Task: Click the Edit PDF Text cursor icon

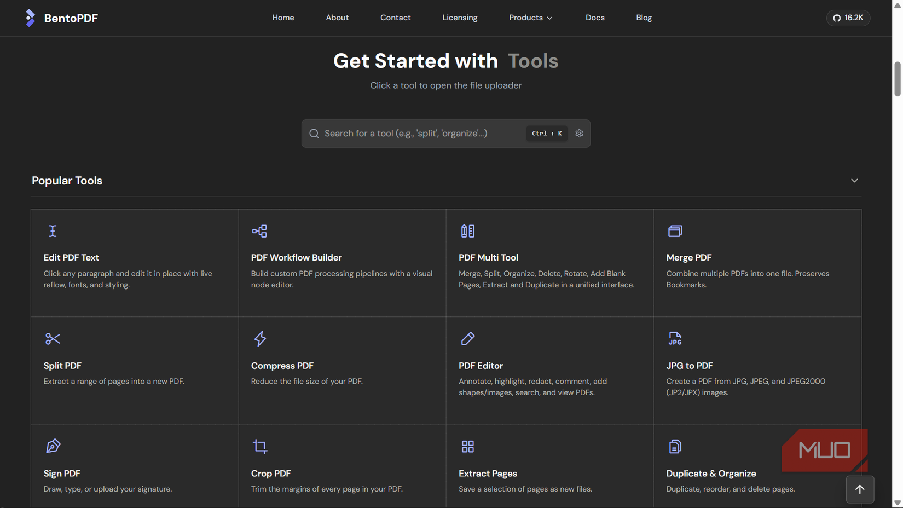Action: point(53,231)
